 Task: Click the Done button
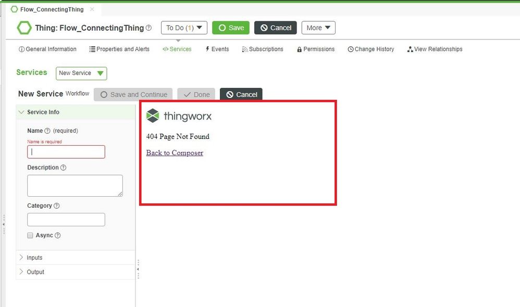click(x=196, y=94)
